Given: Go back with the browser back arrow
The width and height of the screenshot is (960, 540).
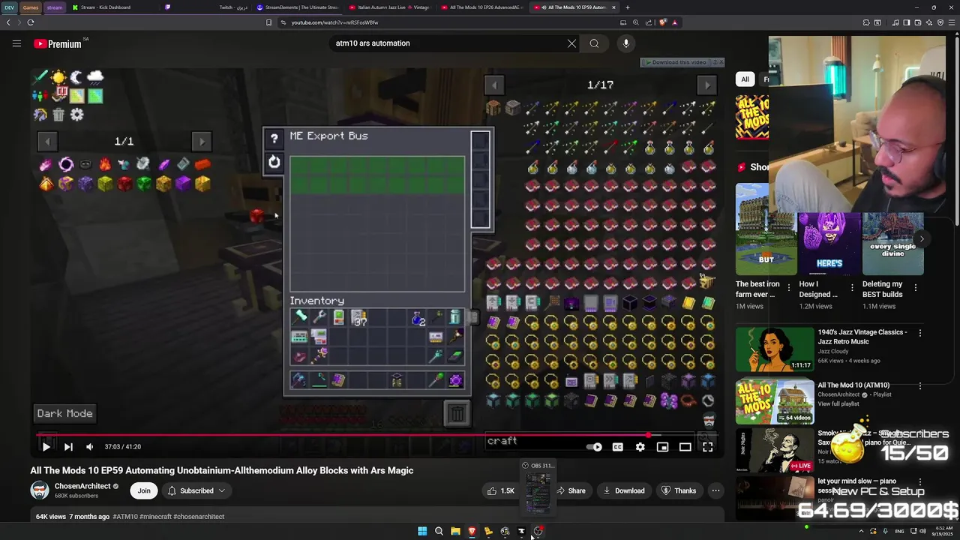Looking at the screenshot, I should 8,22.
